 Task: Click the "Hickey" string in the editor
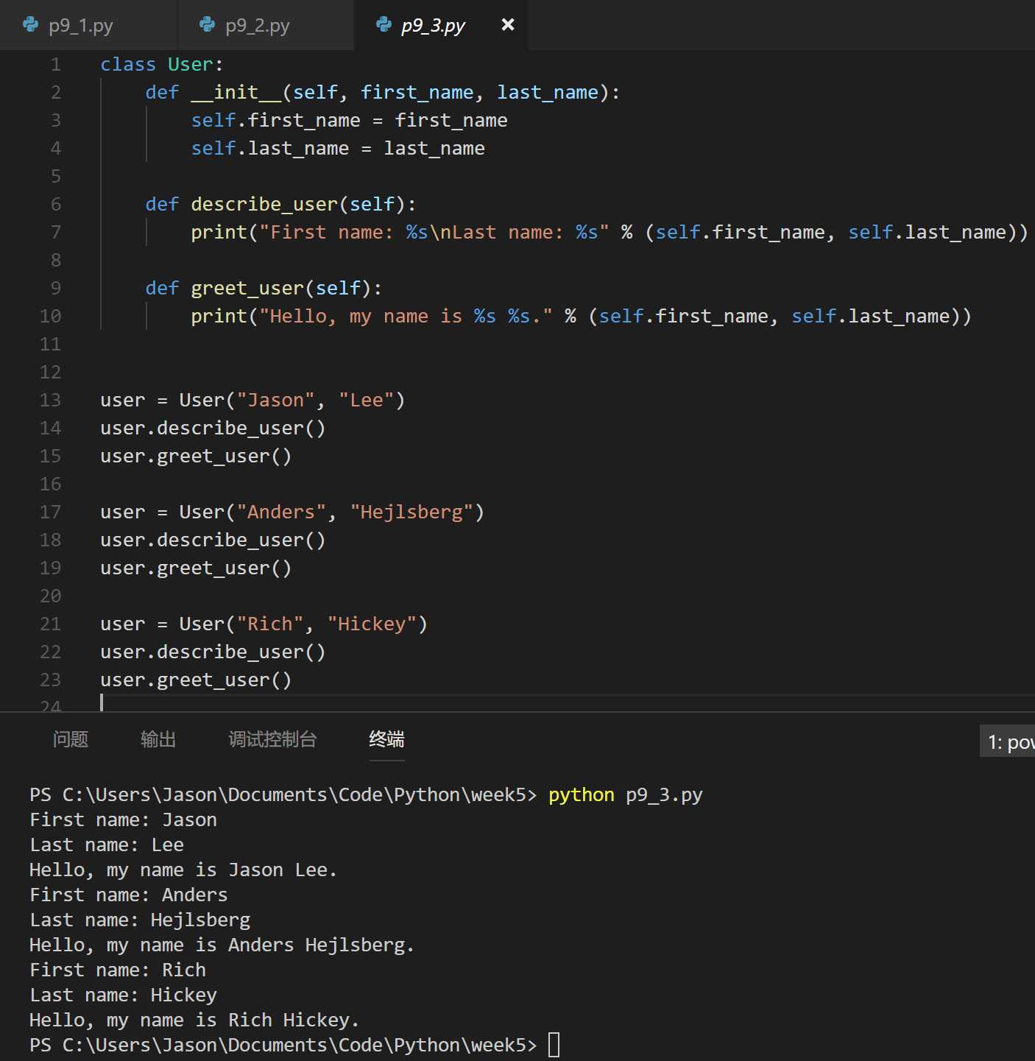[x=372, y=624]
